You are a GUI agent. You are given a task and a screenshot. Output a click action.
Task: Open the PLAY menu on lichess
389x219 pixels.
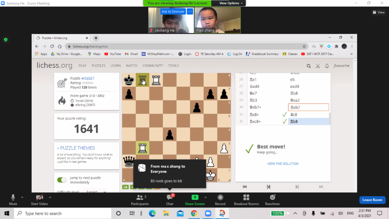click(x=82, y=65)
